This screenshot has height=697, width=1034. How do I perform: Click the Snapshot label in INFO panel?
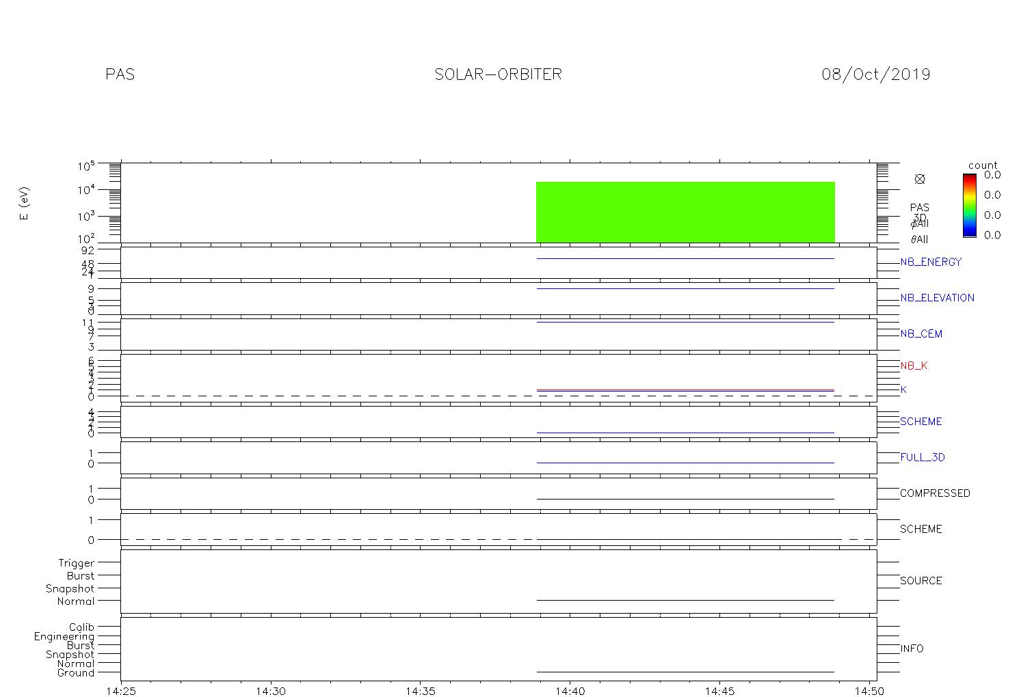point(70,655)
